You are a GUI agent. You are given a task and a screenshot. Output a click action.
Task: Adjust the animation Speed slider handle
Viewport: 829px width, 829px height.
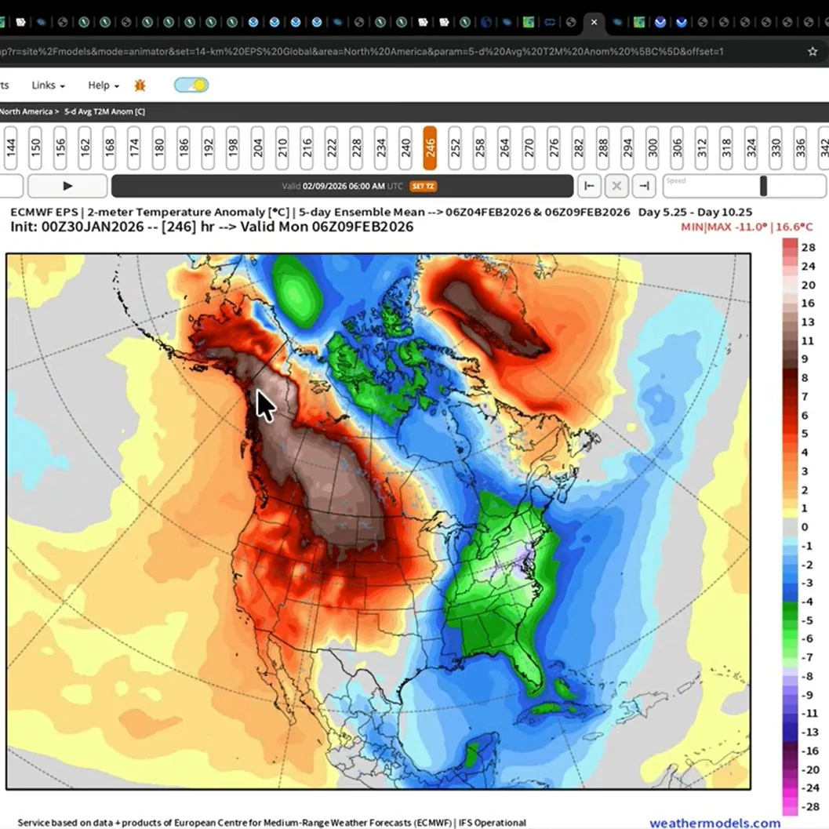coord(763,186)
